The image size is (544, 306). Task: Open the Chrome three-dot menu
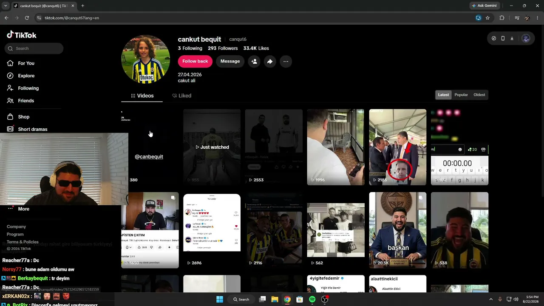pos(537,18)
